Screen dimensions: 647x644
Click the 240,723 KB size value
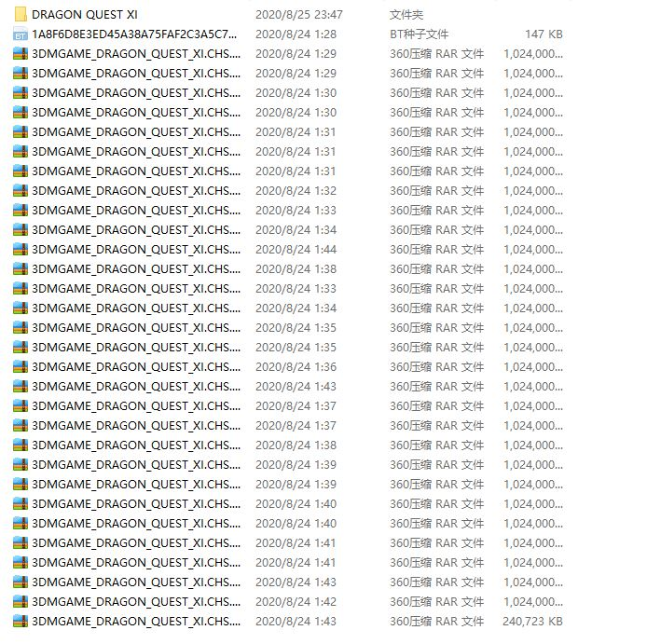(x=532, y=622)
